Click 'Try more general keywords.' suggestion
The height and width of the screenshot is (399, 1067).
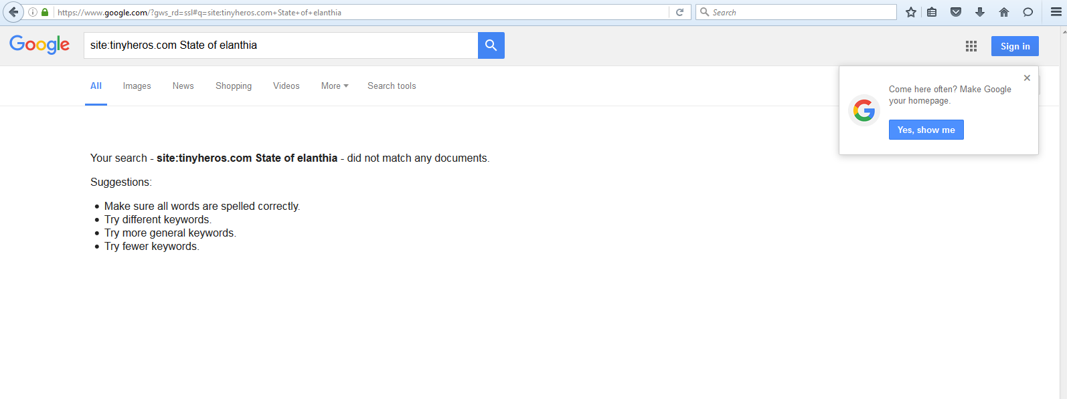click(x=170, y=233)
